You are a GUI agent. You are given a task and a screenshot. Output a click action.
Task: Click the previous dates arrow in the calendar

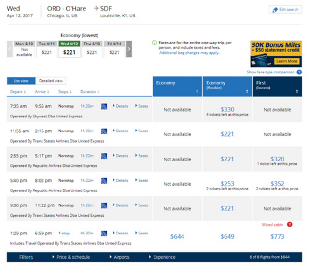pos(10,49)
